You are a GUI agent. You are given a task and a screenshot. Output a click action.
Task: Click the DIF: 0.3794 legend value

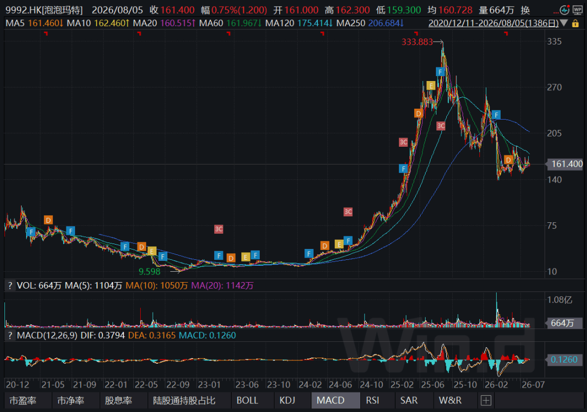[x=103, y=335]
